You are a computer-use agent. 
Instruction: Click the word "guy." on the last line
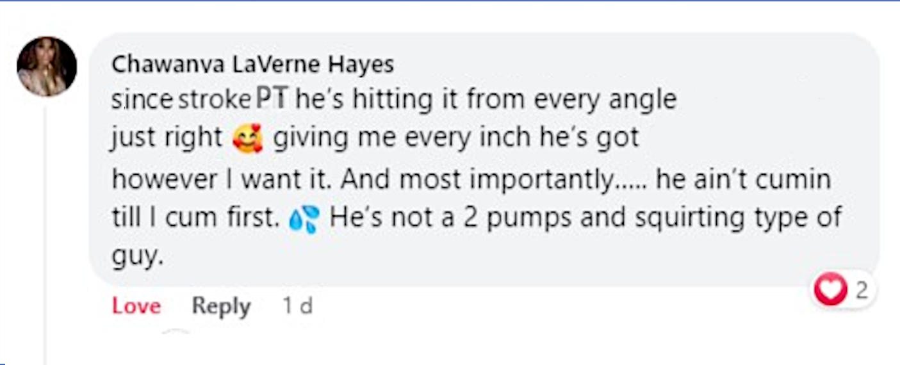pos(134,257)
